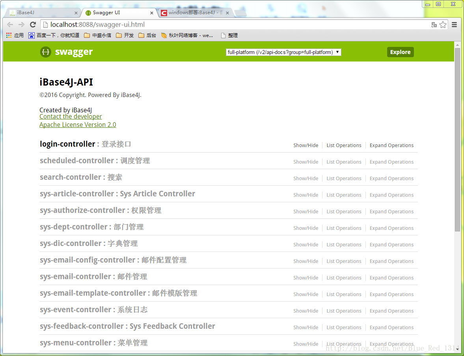Reload the Swagger UI page
The image size is (464, 356).
pos(33,24)
